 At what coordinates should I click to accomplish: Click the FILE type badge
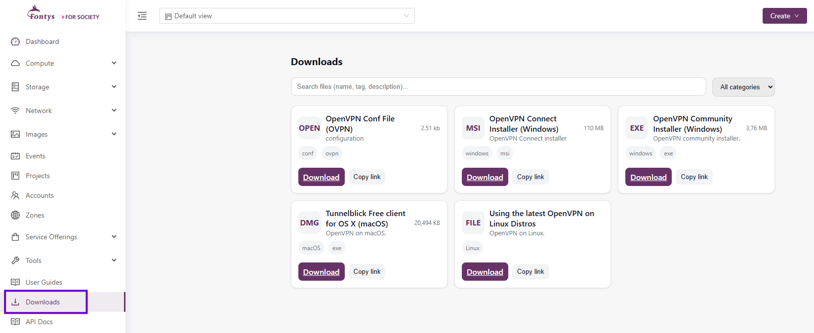473,223
